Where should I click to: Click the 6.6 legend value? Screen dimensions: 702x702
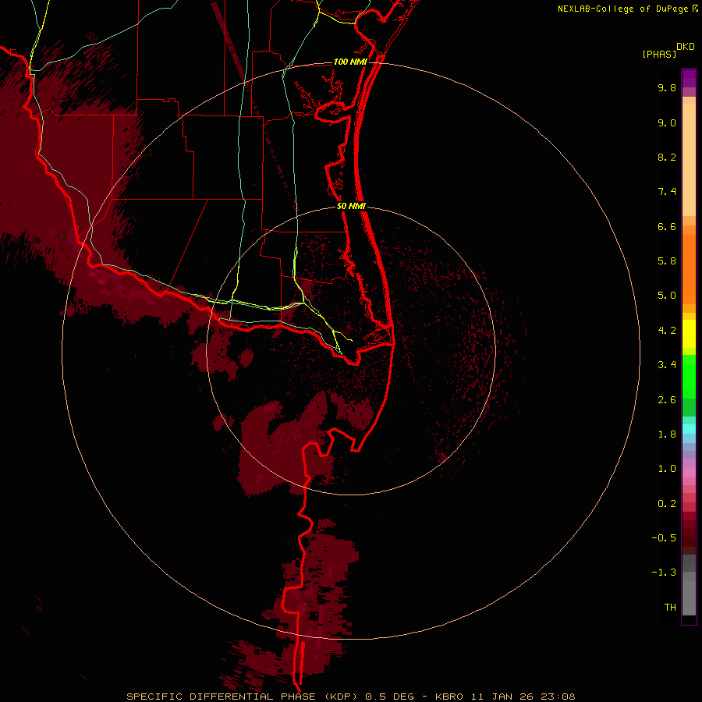[667, 226]
